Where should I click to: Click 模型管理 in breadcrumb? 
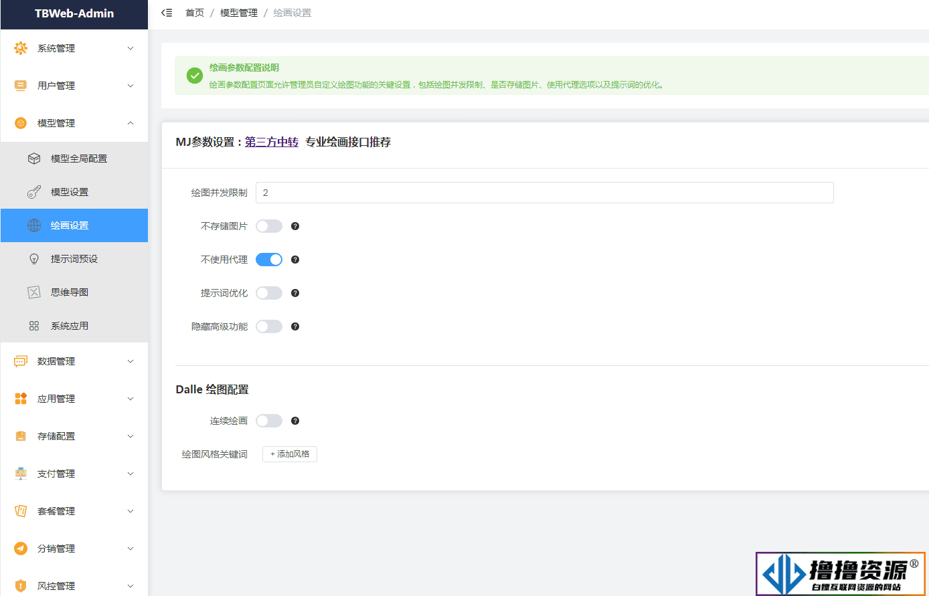tap(239, 13)
